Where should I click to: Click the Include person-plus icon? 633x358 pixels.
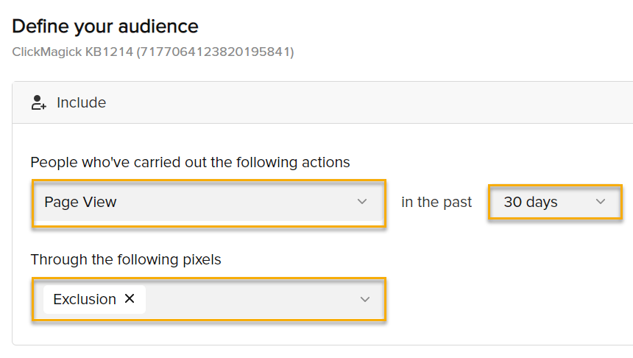(38, 103)
